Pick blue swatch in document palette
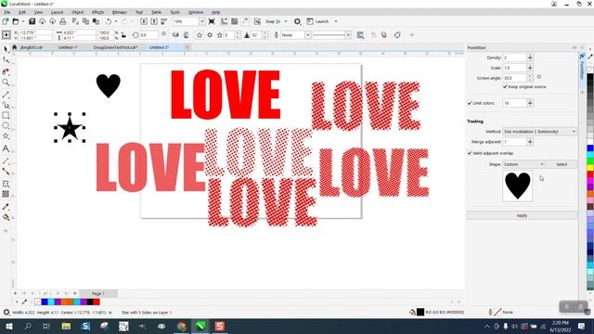Image resolution: width=594 pixels, height=334 pixels. point(45,302)
